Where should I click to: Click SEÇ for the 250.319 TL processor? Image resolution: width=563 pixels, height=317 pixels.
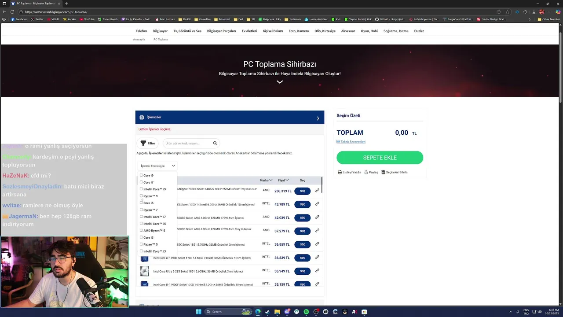303,191
